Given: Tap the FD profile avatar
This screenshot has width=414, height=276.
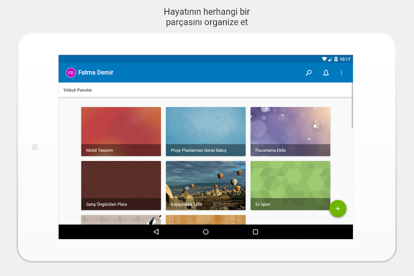Looking at the screenshot, I should [71, 73].
